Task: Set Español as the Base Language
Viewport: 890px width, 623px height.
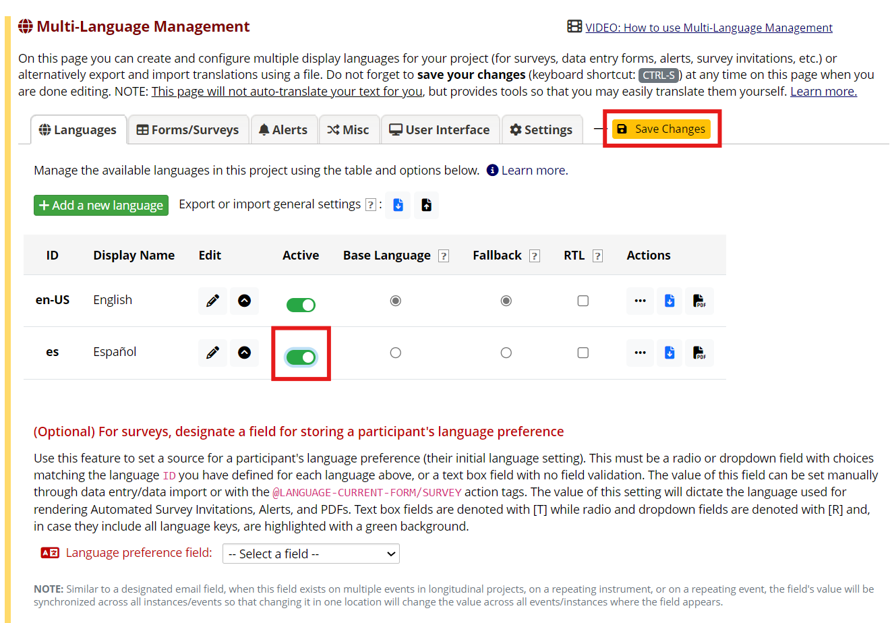Action: coord(396,352)
